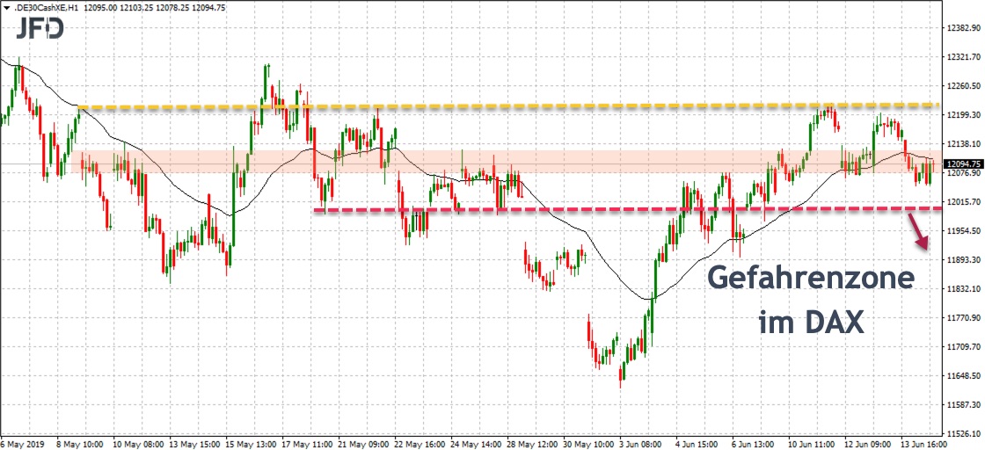Click the 8 May 10:00 time label
This screenshot has width=985, height=450.
tap(81, 443)
